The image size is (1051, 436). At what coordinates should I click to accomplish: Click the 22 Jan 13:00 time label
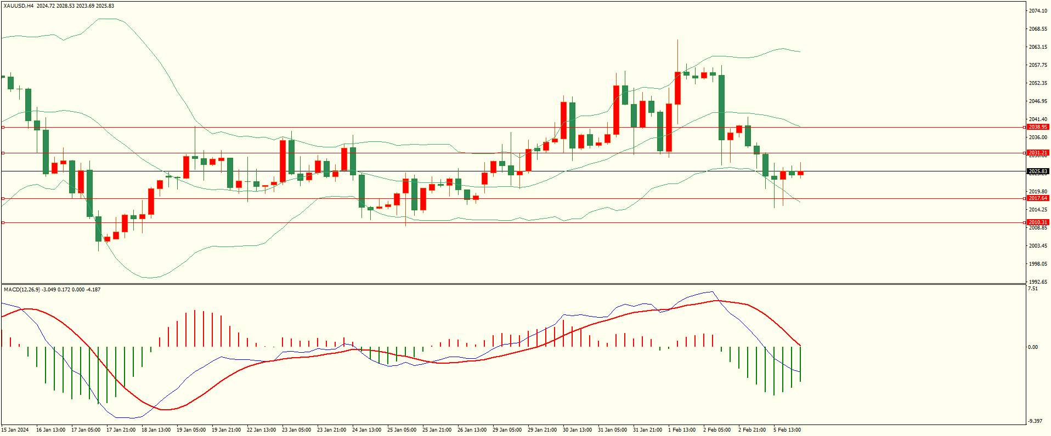click(262, 430)
